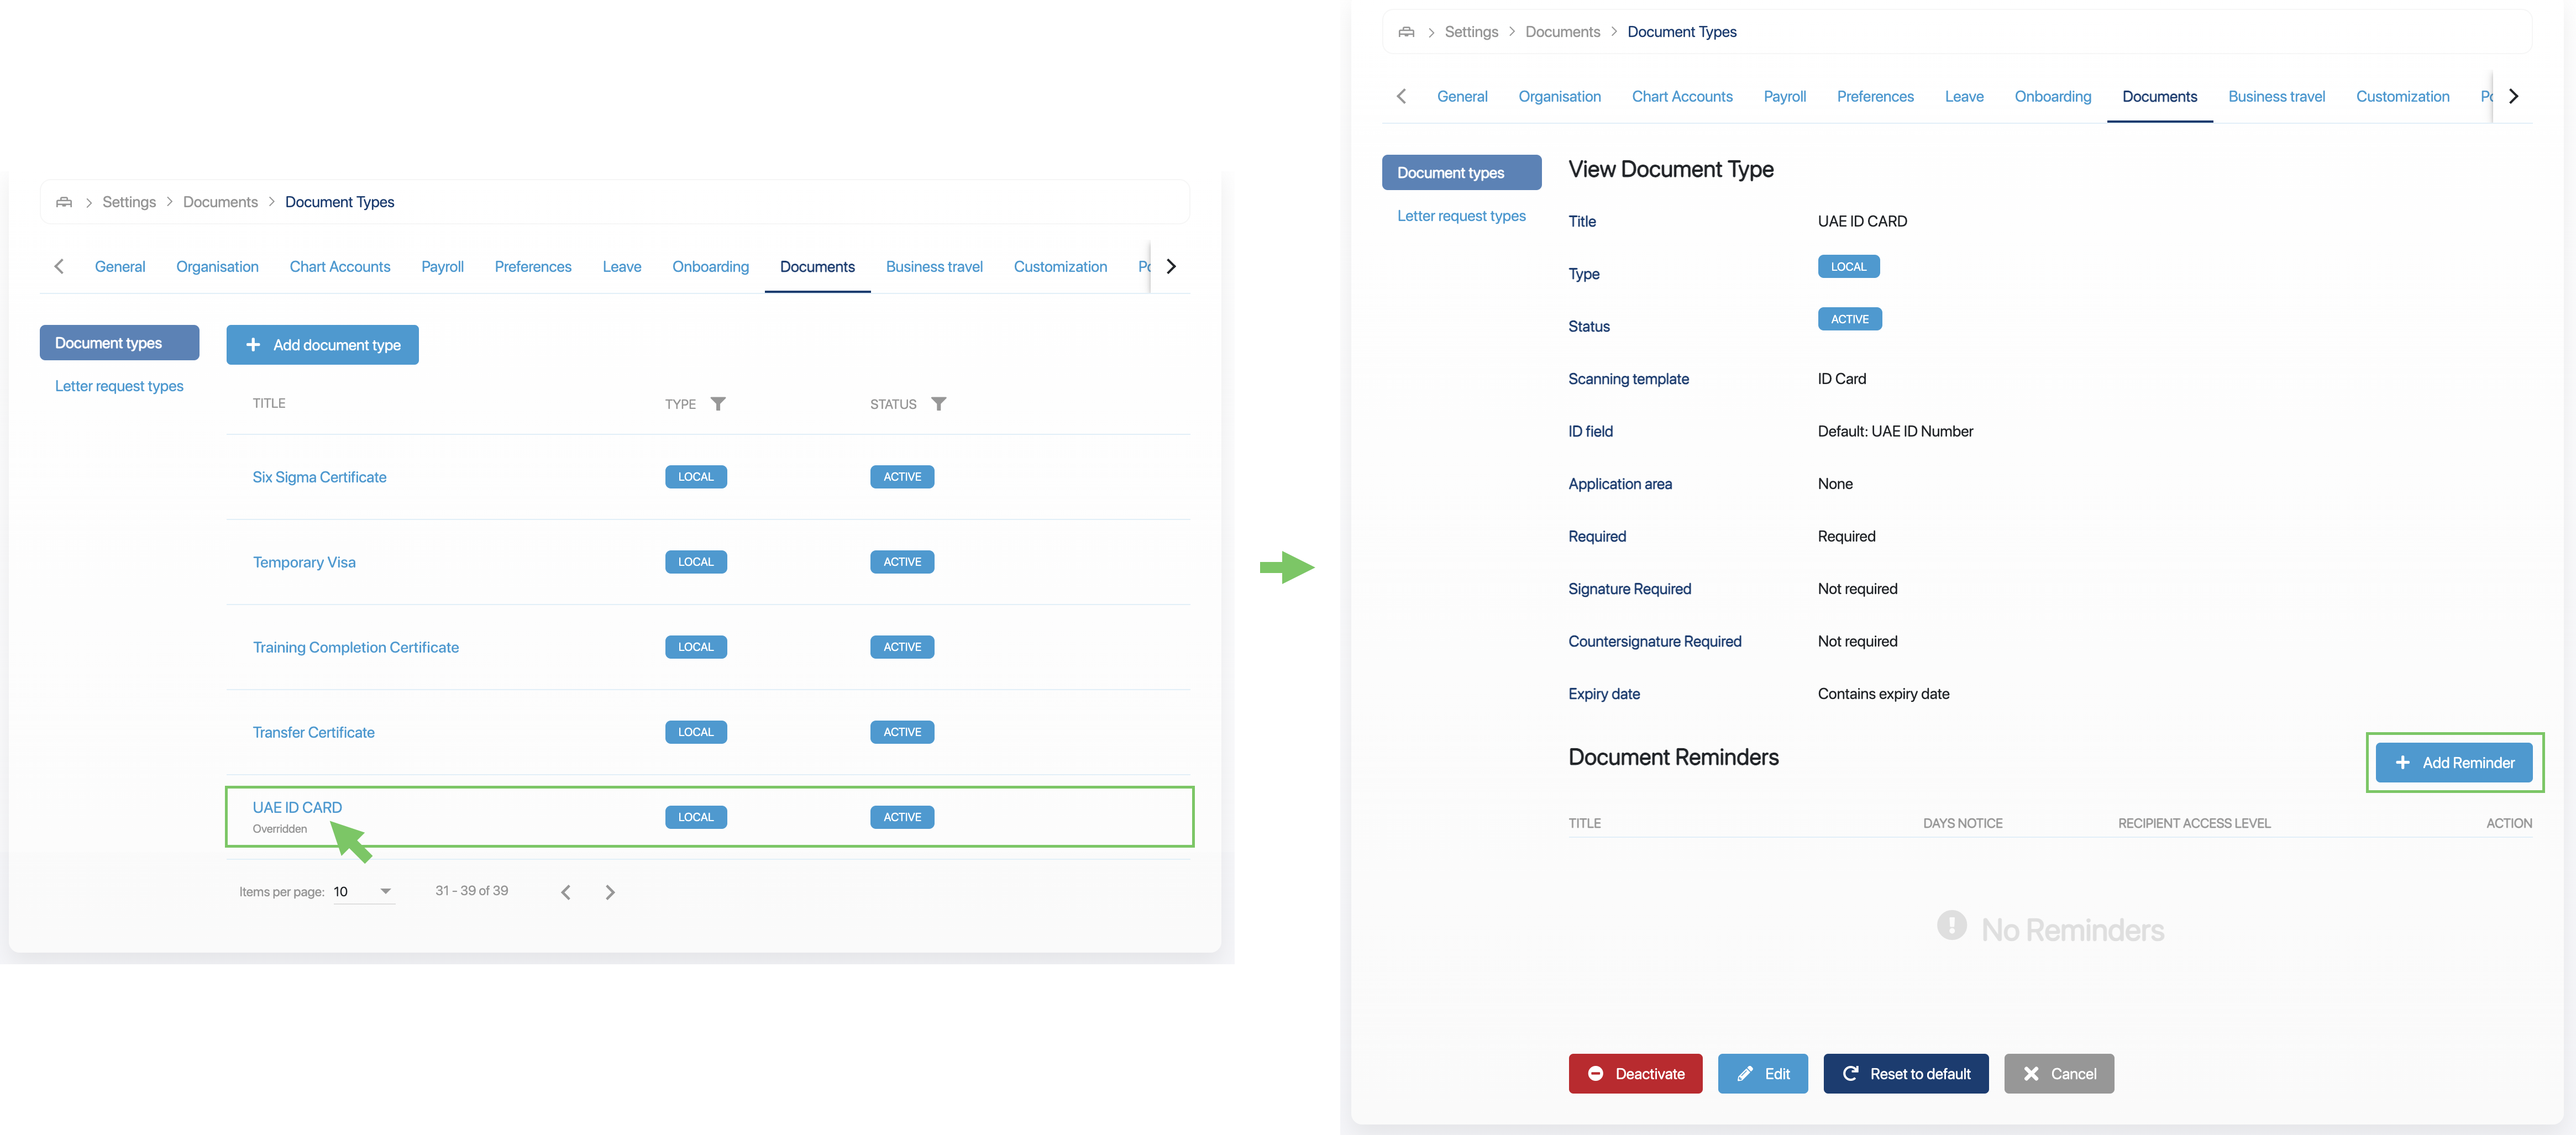Open Letter request types in right sidebar

[1461, 216]
